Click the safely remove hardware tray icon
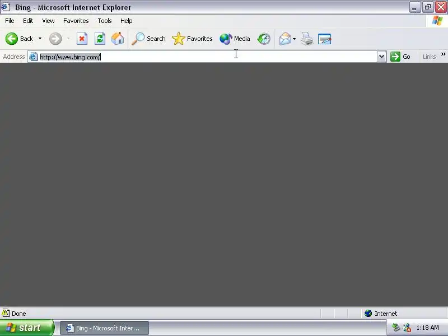 [x=396, y=328]
